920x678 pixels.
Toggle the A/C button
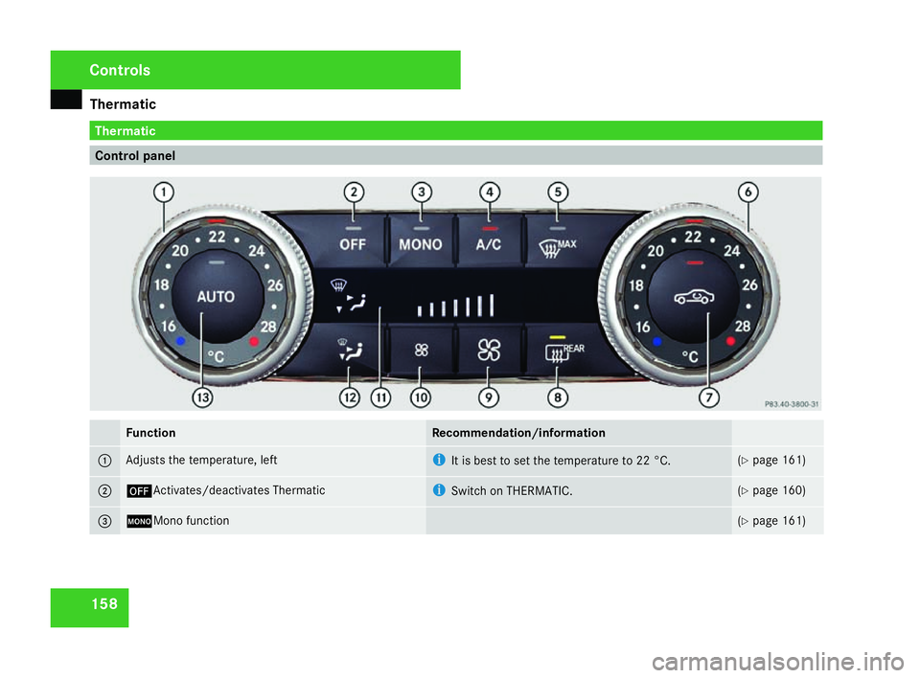tap(489, 241)
